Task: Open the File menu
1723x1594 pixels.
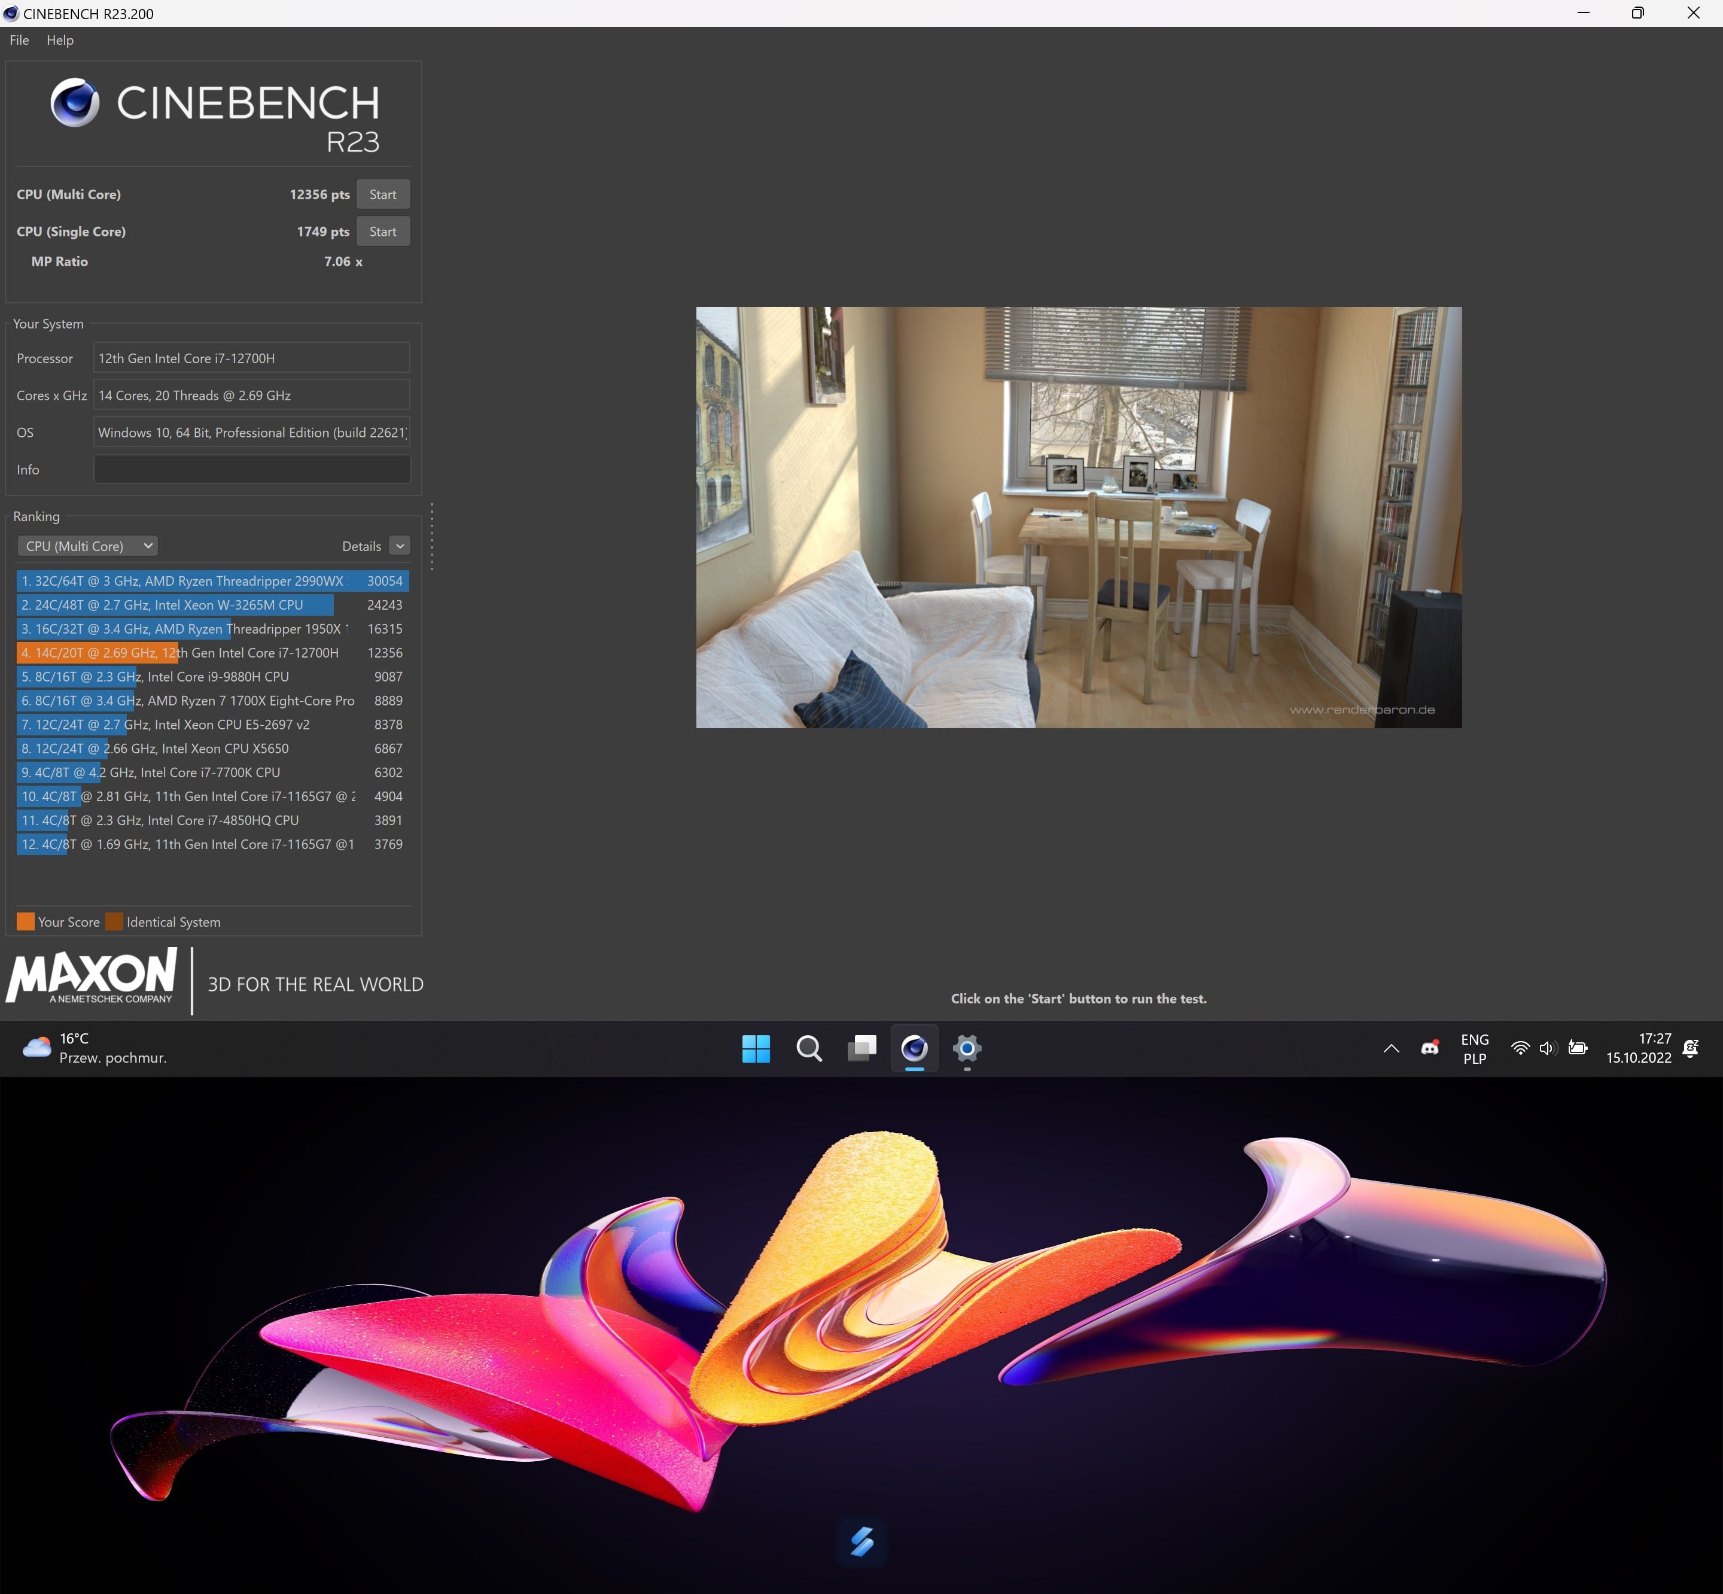Action: click(19, 39)
